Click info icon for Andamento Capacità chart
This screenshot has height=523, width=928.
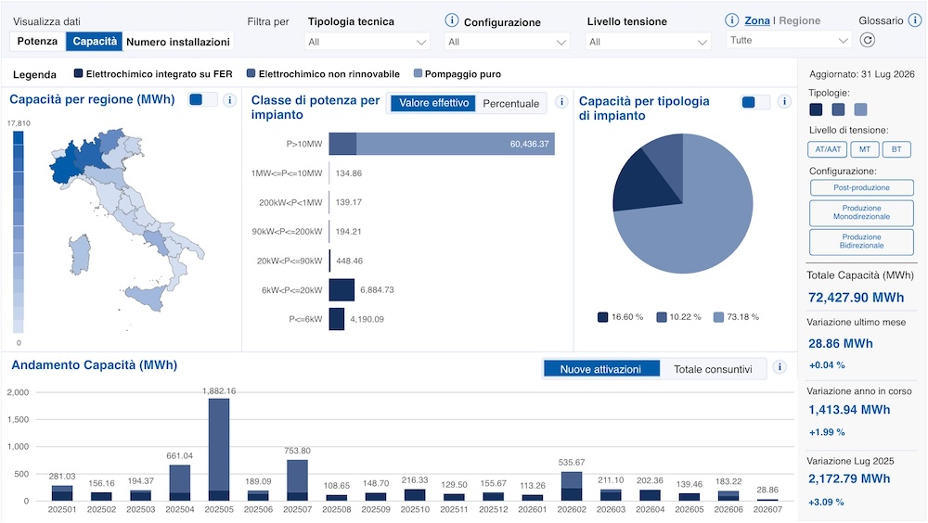(x=780, y=367)
